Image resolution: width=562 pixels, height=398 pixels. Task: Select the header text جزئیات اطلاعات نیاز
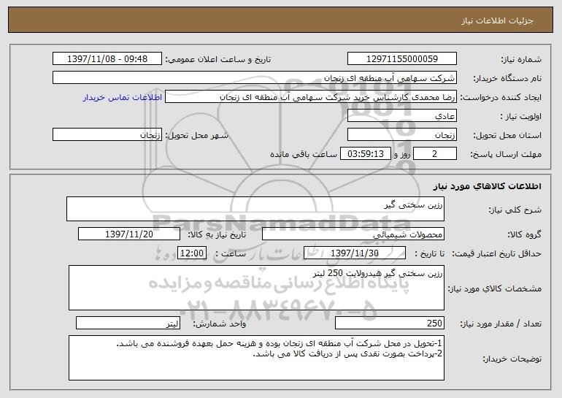497,20
